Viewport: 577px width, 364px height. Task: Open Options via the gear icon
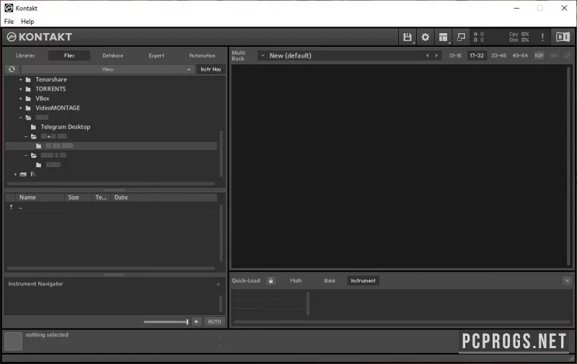coord(425,37)
